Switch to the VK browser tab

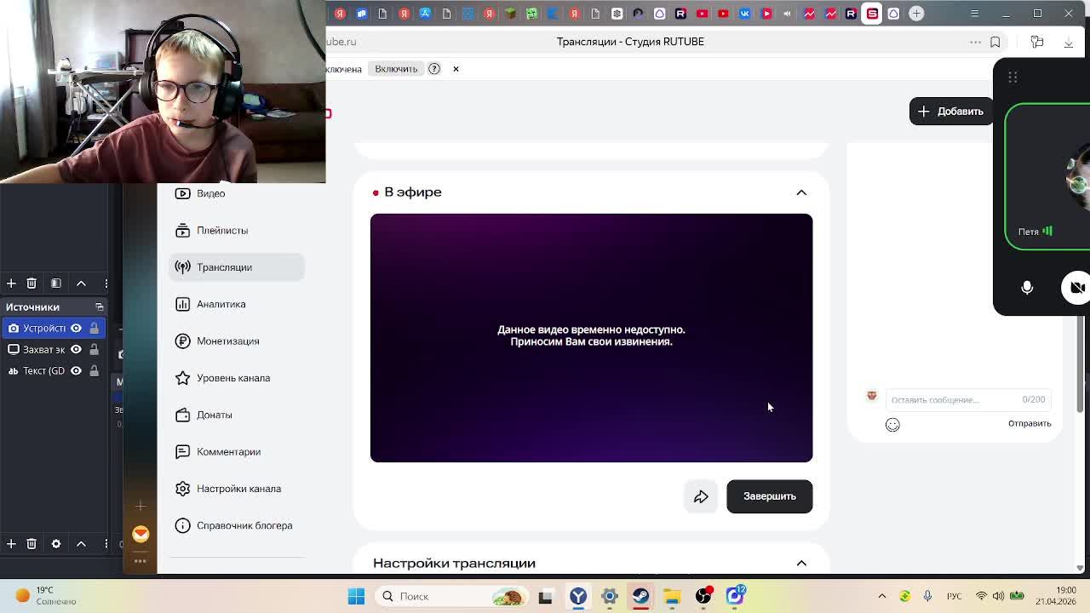pyautogui.click(x=744, y=14)
